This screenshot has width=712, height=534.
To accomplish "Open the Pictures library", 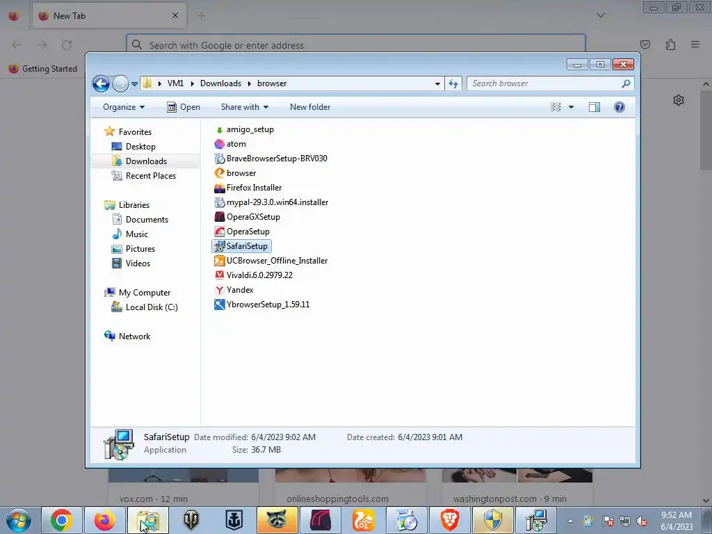I will [x=133, y=249].
